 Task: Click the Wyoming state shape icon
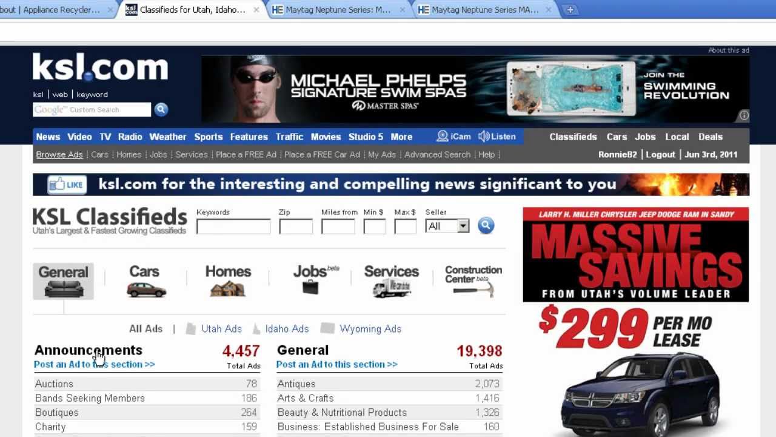point(327,328)
